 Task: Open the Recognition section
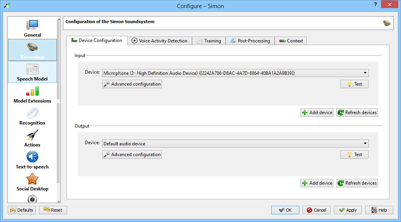(32, 116)
